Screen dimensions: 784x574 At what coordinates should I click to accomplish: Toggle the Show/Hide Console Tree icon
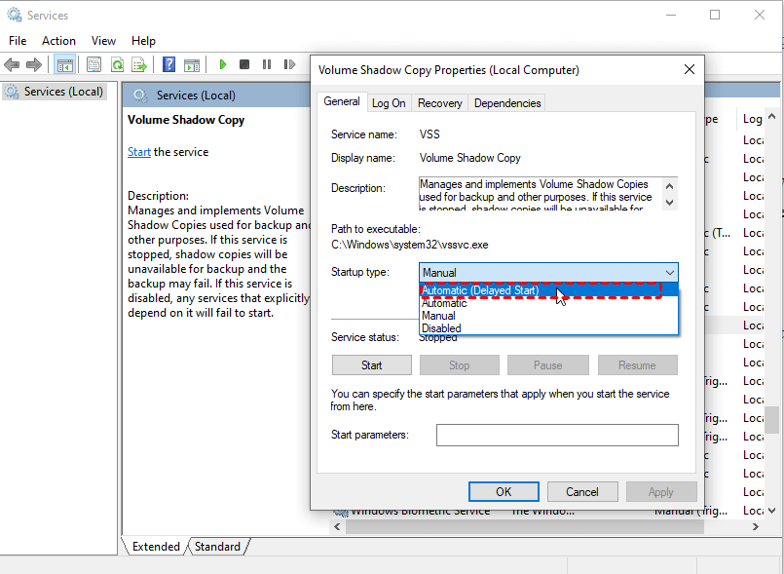click(65, 65)
